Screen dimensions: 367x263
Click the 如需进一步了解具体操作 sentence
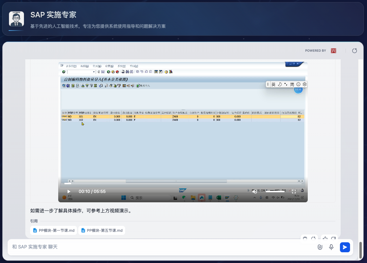point(81,211)
